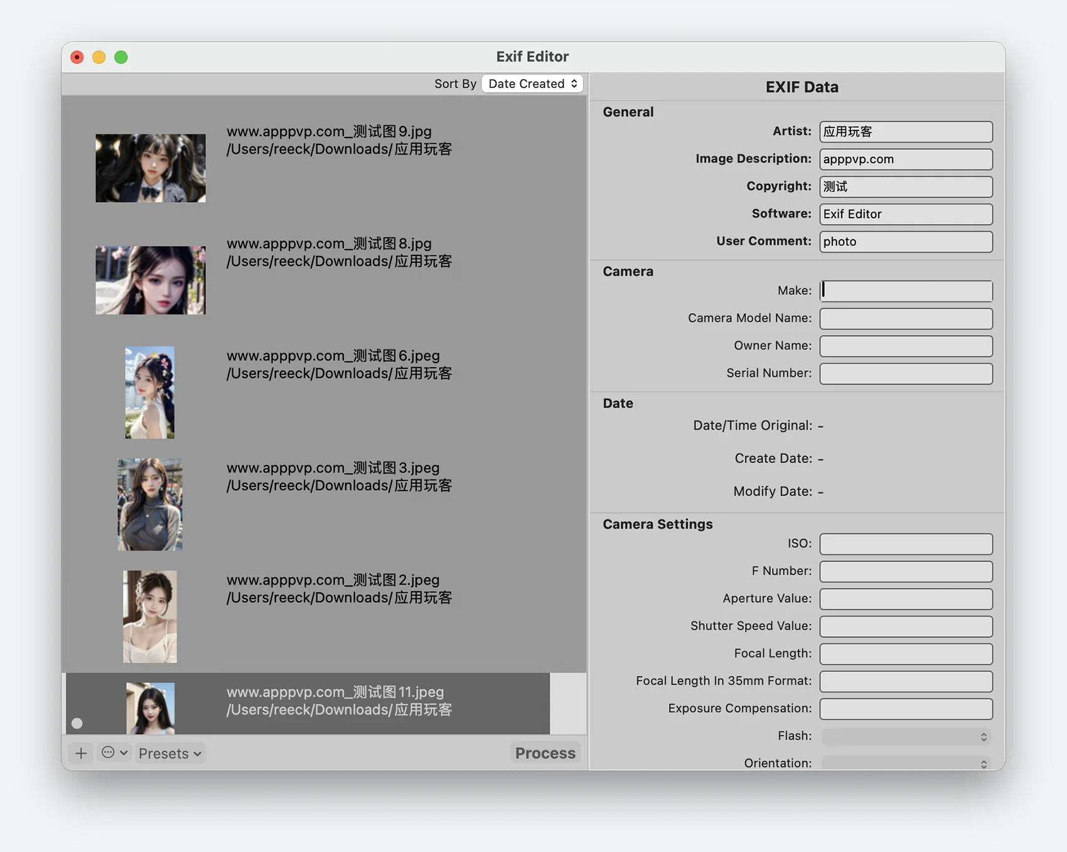The width and height of the screenshot is (1067, 852).
Task: Click the F Number field
Action: click(x=906, y=572)
